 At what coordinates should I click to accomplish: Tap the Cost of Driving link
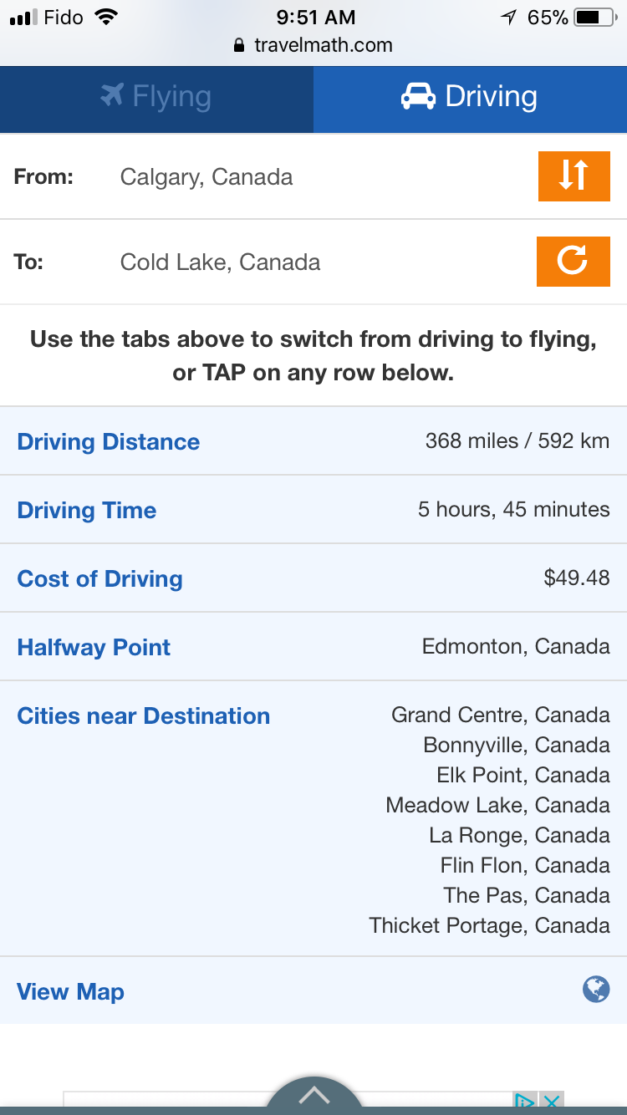coord(100,578)
